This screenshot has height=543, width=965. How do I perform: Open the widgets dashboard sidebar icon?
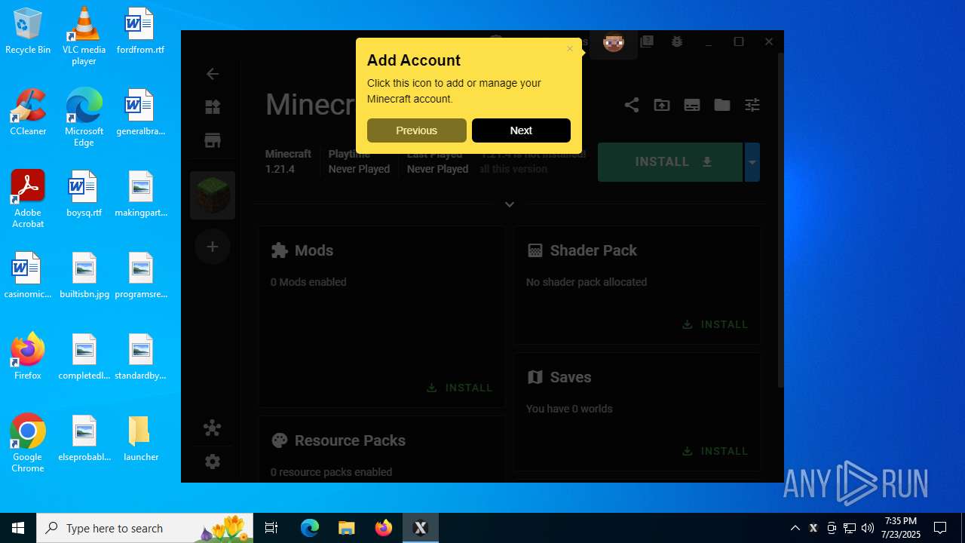pyautogui.click(x=213, y=107)
